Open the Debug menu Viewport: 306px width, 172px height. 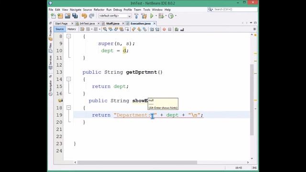(118, 10)
